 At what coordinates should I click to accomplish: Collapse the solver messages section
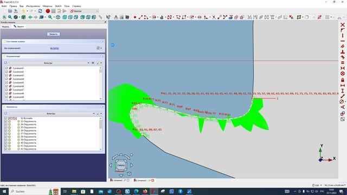pyautogui.click(x=103, y=41)
